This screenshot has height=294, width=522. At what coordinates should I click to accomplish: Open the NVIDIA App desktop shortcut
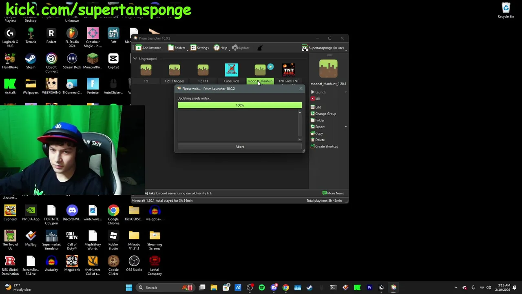(31, 213)
